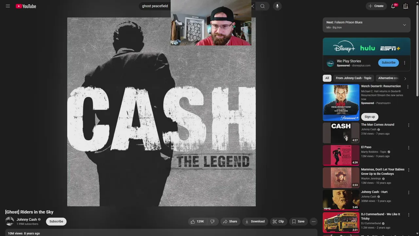Download the video
Screen dimensions: 419x236
pos(255,222)
